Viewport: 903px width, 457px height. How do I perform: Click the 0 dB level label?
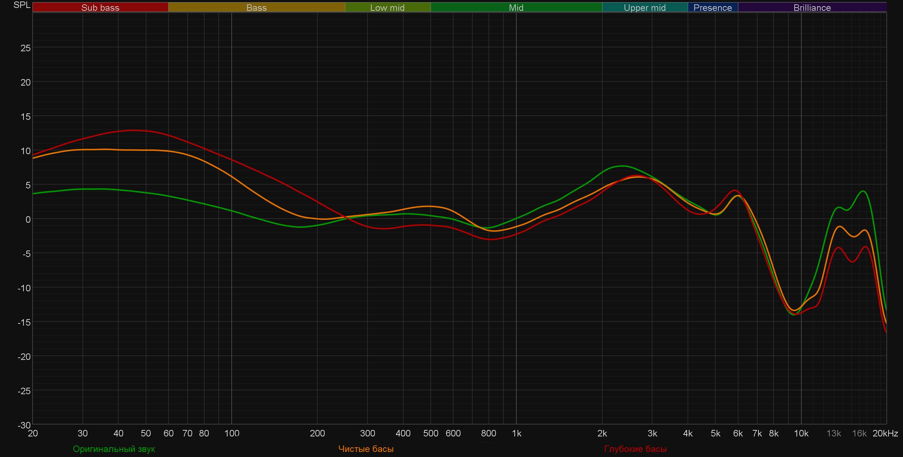click(28, 219)
